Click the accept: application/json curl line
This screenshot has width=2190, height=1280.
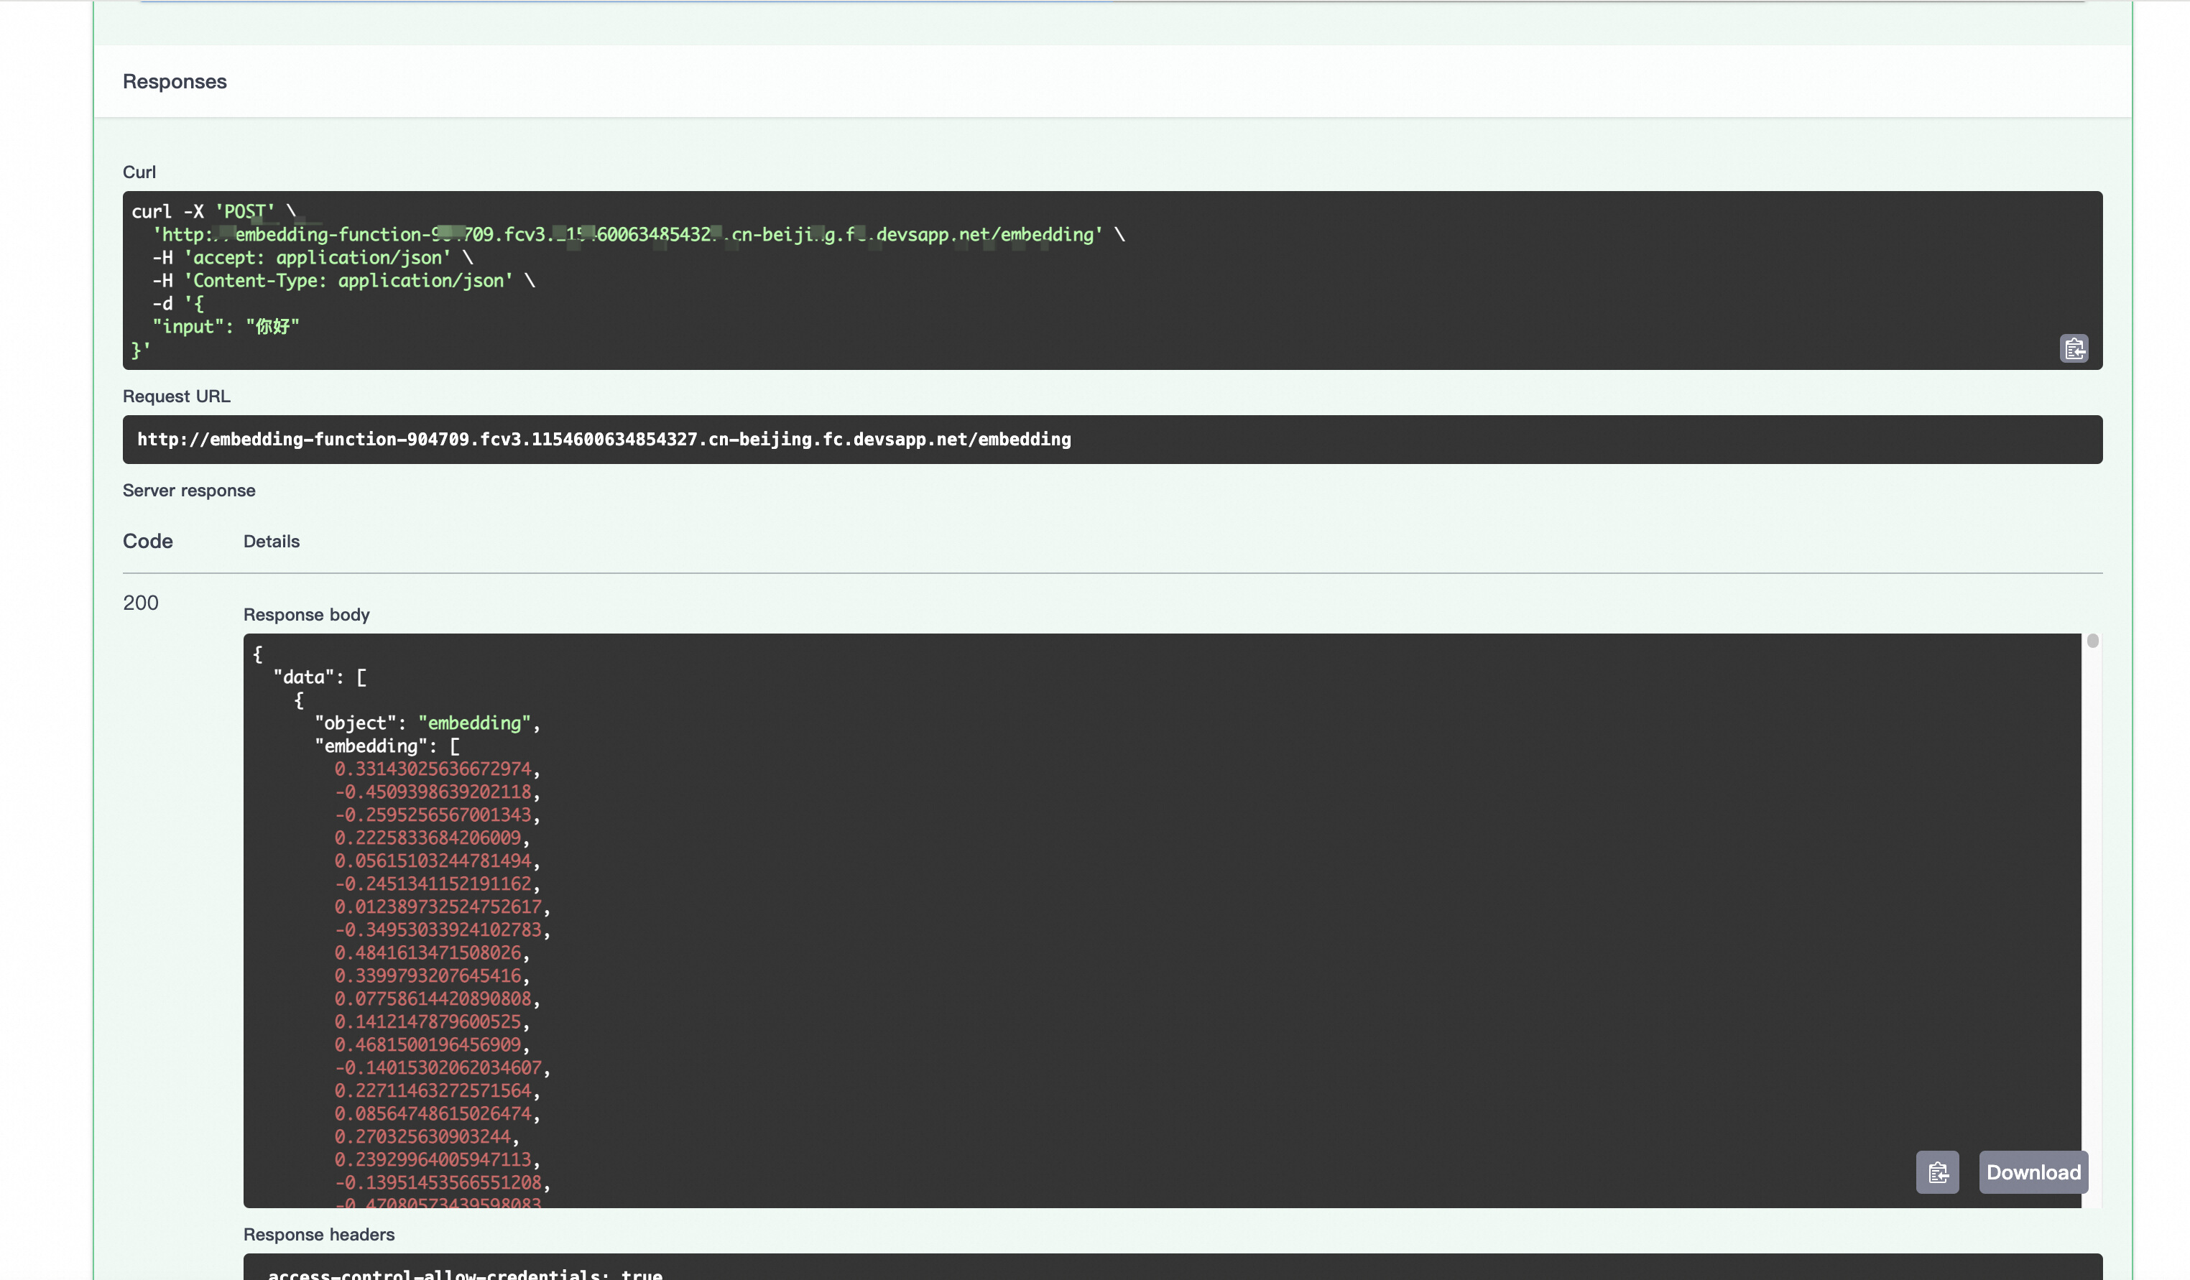pyautogui.click(x=313, y=258)
